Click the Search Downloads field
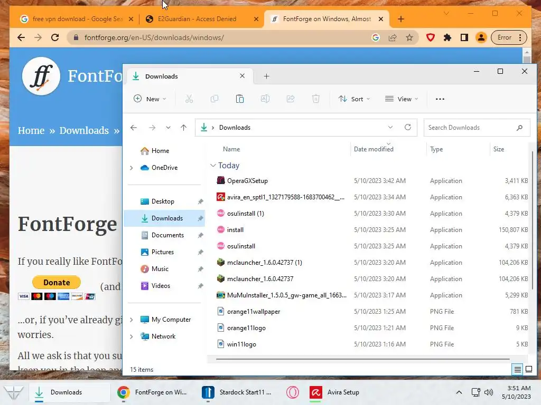The image size is (541, 405). pos(477,128)
